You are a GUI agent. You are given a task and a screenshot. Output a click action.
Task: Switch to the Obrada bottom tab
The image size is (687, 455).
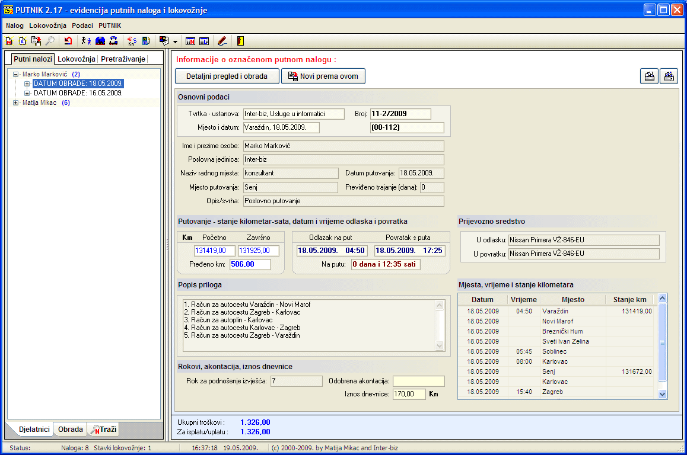coord(70,430)
